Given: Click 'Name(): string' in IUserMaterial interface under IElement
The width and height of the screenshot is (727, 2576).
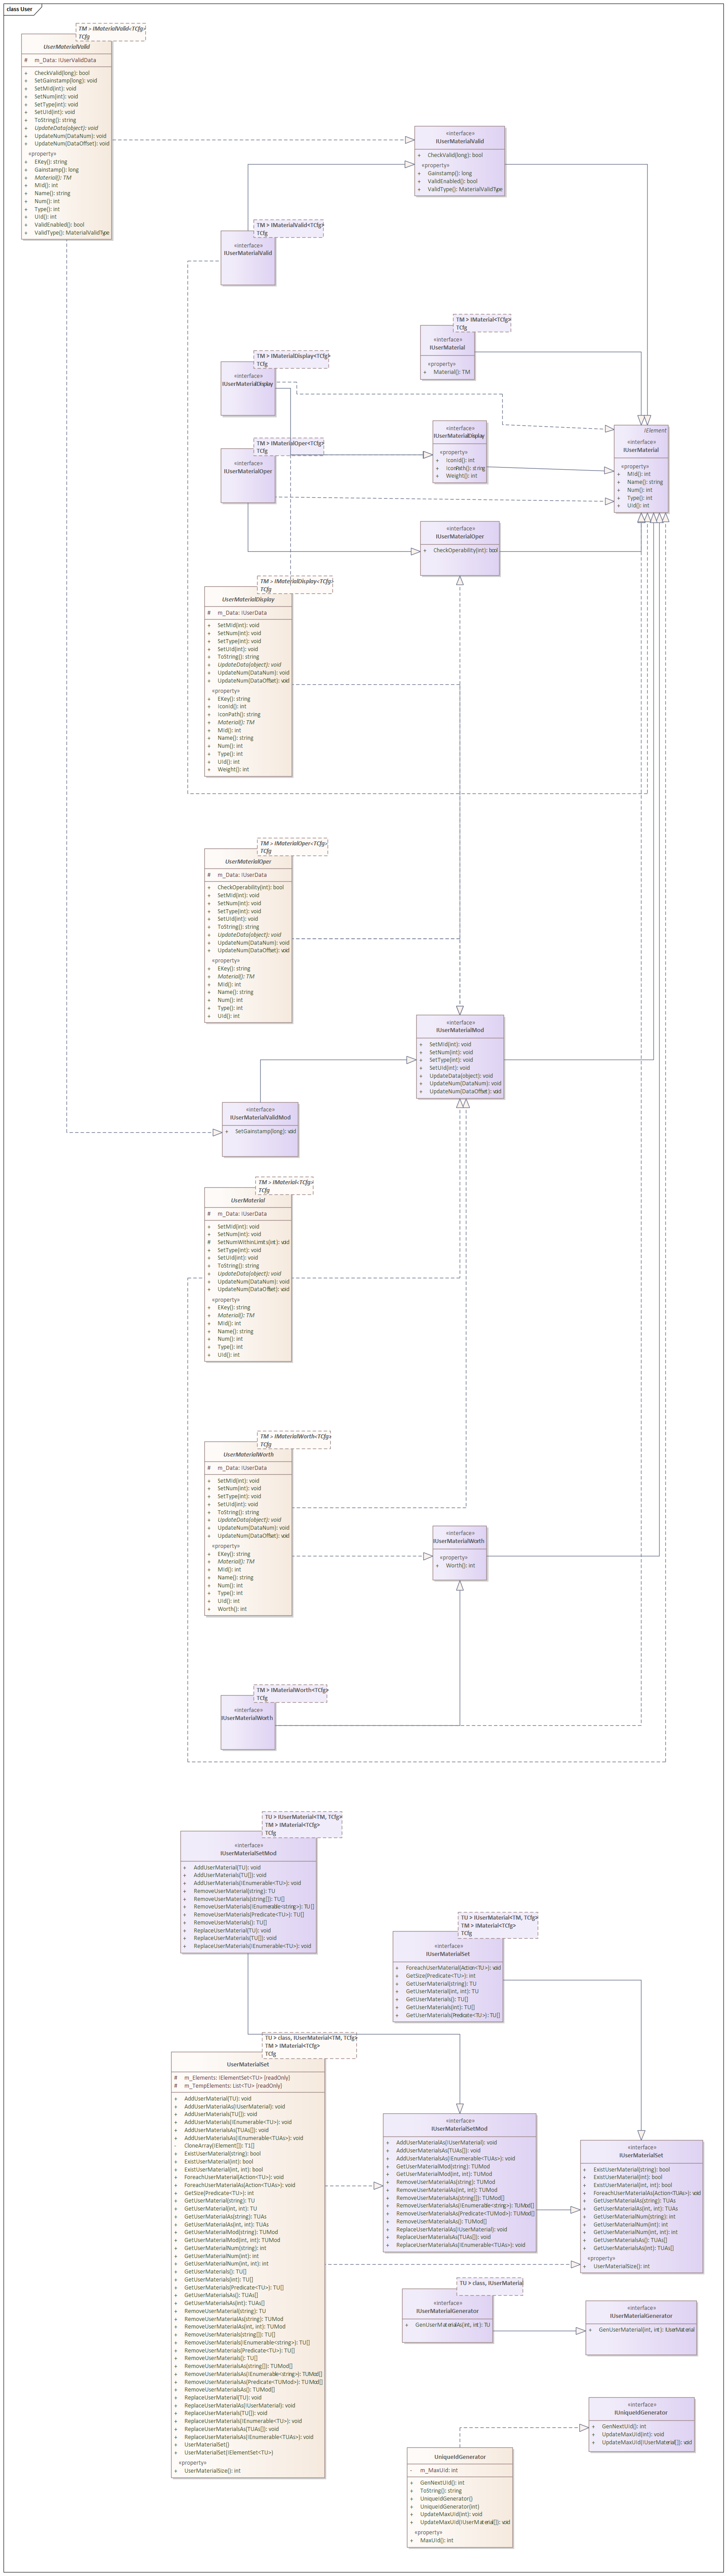Looking at the screenshot, I should (x=645, y=482).
